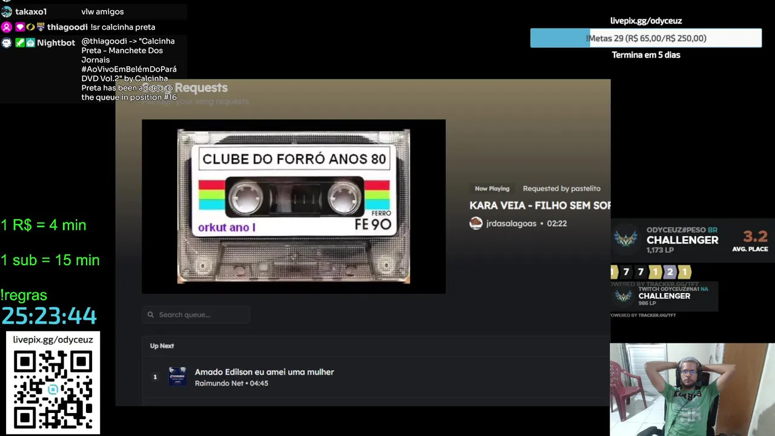The height and width of the screenshot is (436, 775).
Task: Click the vlw amigos chat message
Action: [x=102, y=12]
